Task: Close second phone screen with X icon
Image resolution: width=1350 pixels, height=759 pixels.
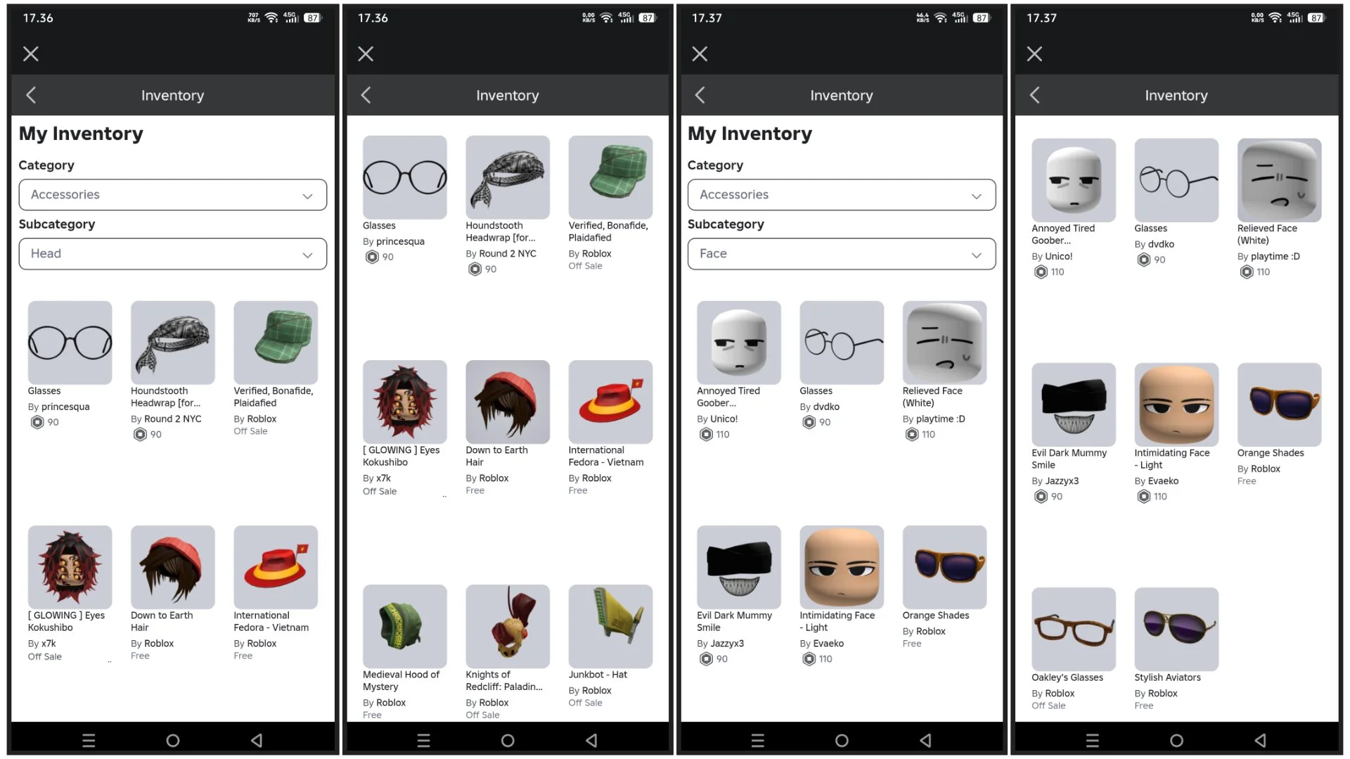Action: (x=366, y=54)
